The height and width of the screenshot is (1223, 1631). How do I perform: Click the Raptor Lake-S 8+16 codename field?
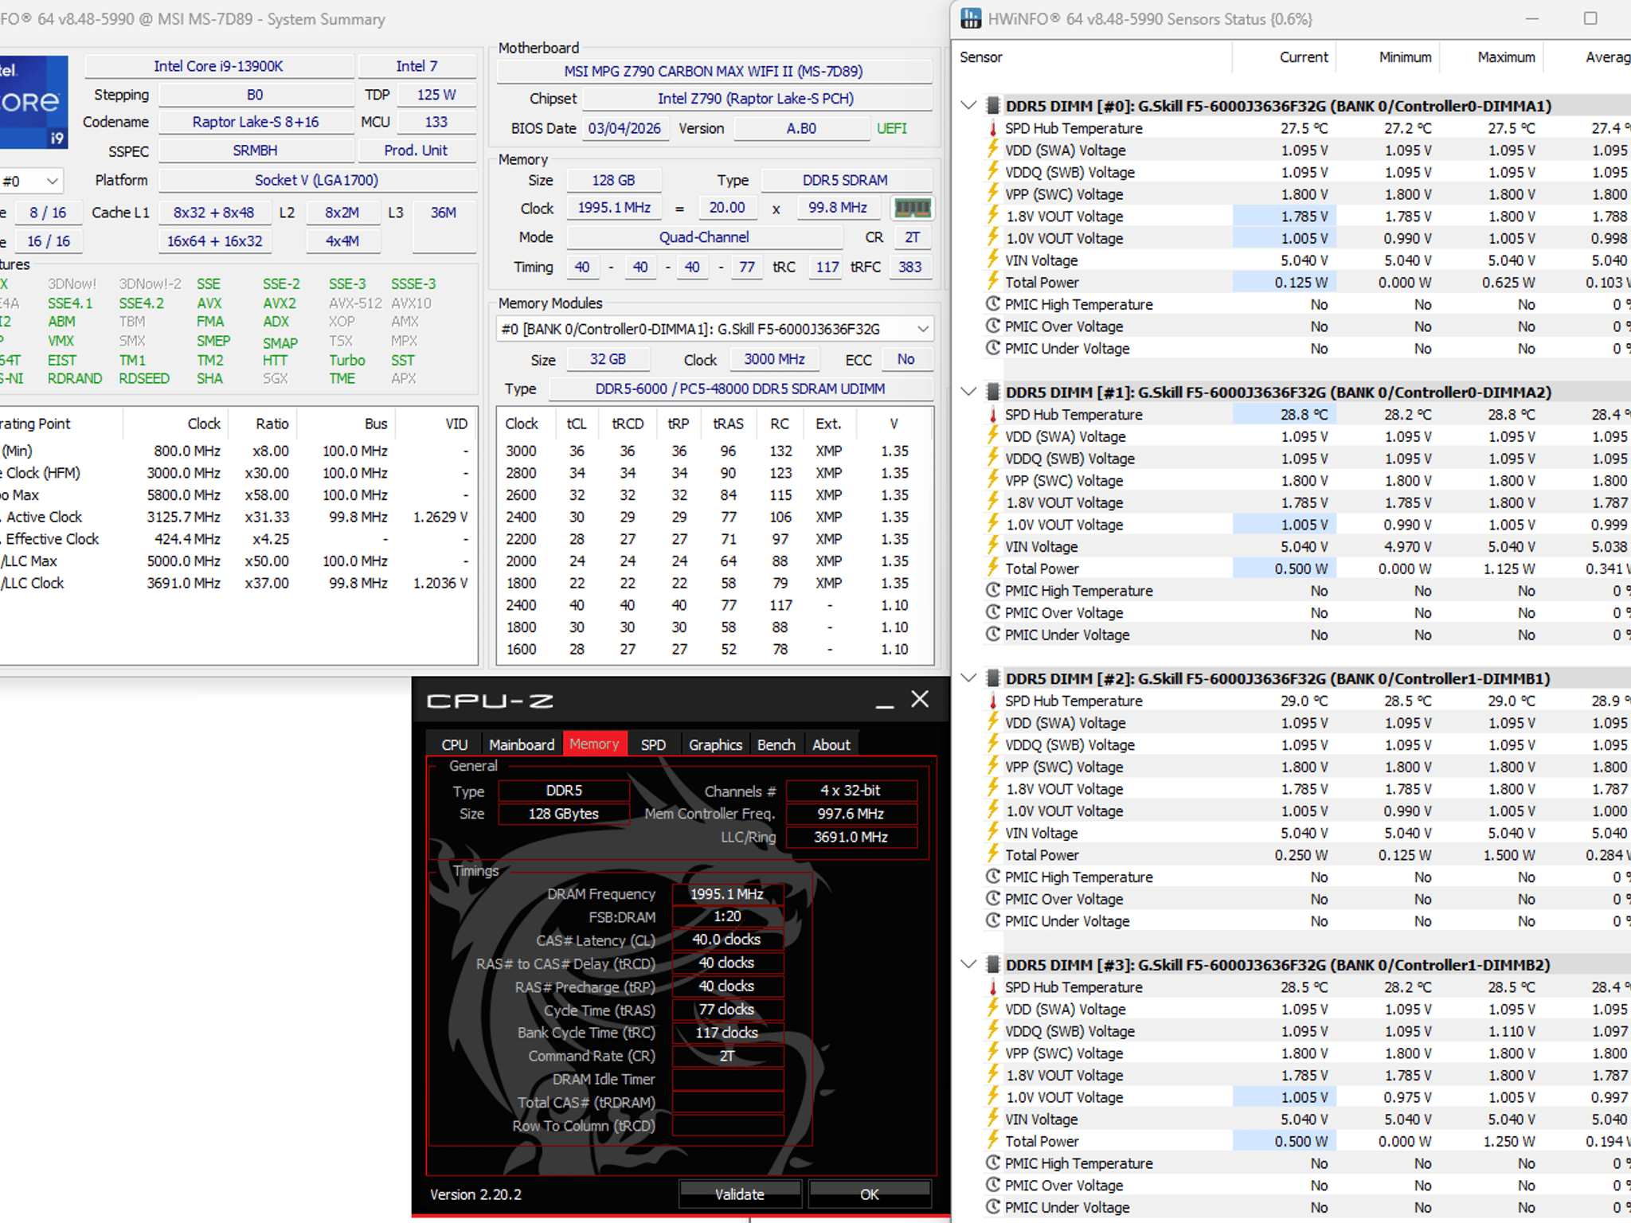pos(256,122)
